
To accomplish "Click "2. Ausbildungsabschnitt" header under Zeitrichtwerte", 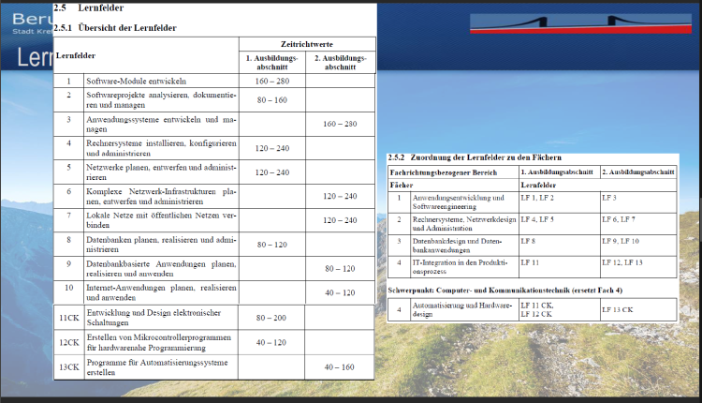I will pyautogui.click(x=341, y=62).
